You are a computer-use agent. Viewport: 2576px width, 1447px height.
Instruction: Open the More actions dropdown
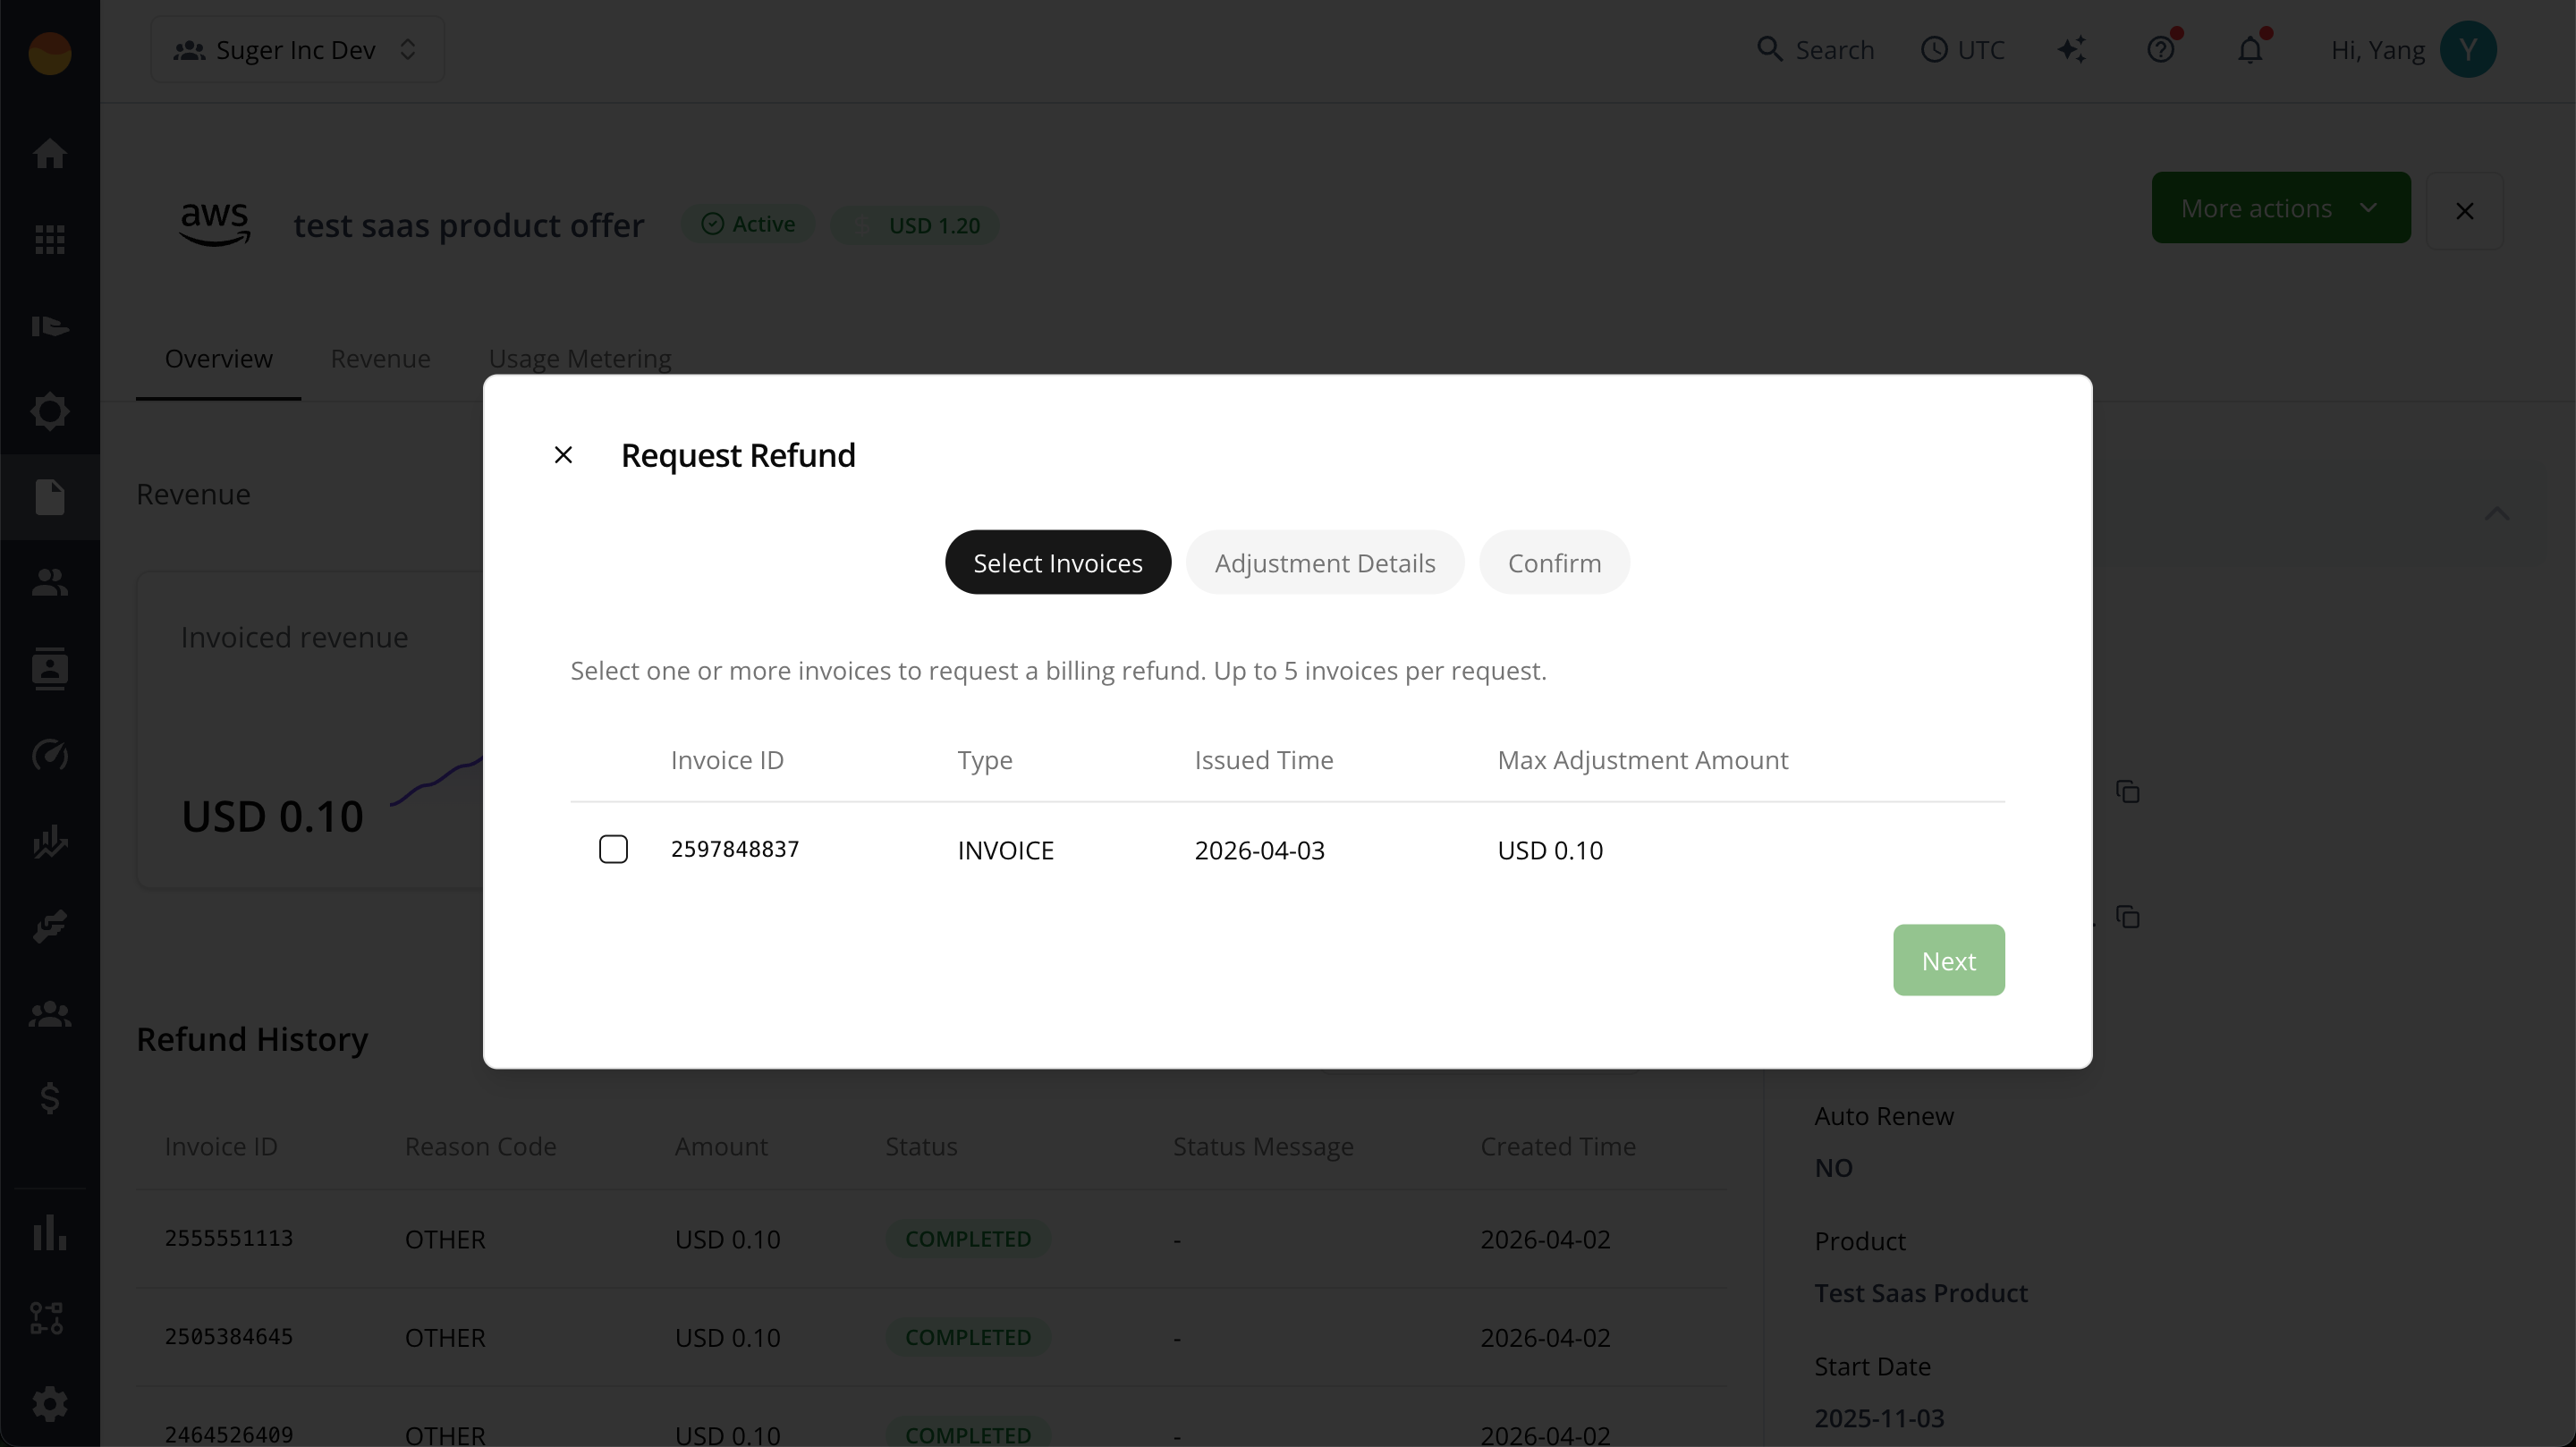point(2280,207)
